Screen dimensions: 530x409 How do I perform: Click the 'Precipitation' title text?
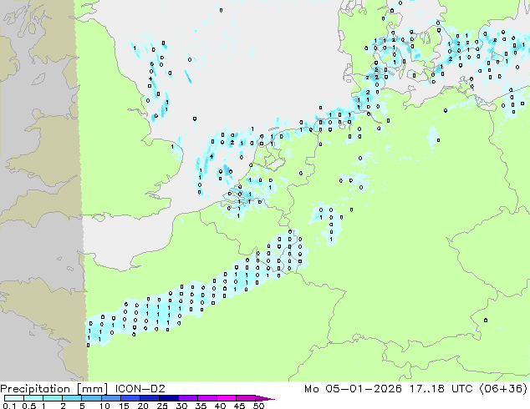point(35,389)
